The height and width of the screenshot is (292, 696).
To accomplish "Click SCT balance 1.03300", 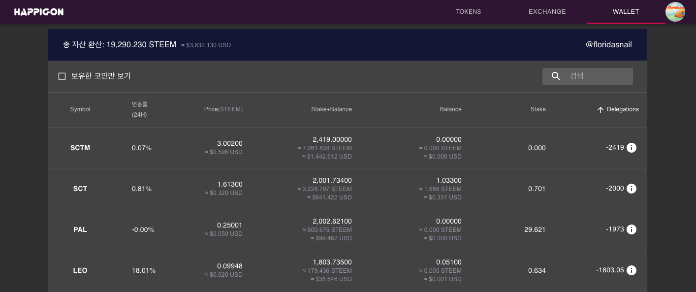I will click(x=449, y=180).
